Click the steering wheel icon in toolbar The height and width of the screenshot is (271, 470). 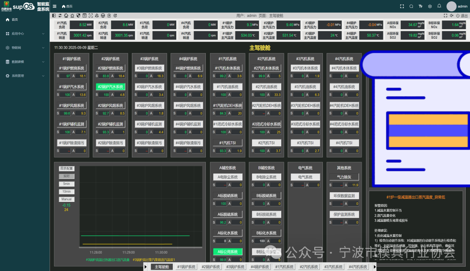[x=103, y=16]
